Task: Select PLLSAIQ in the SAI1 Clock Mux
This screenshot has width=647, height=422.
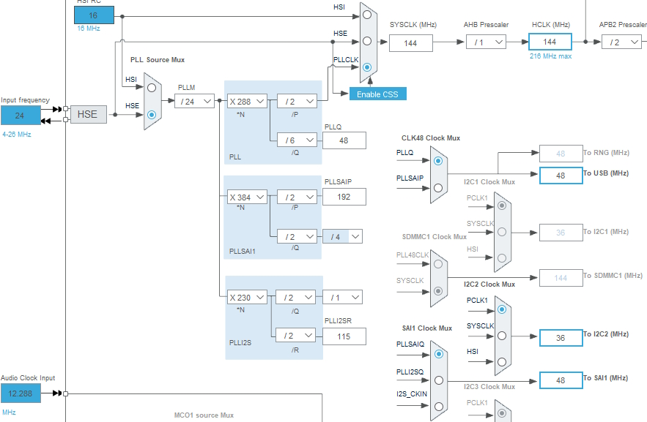Action: 439,354
